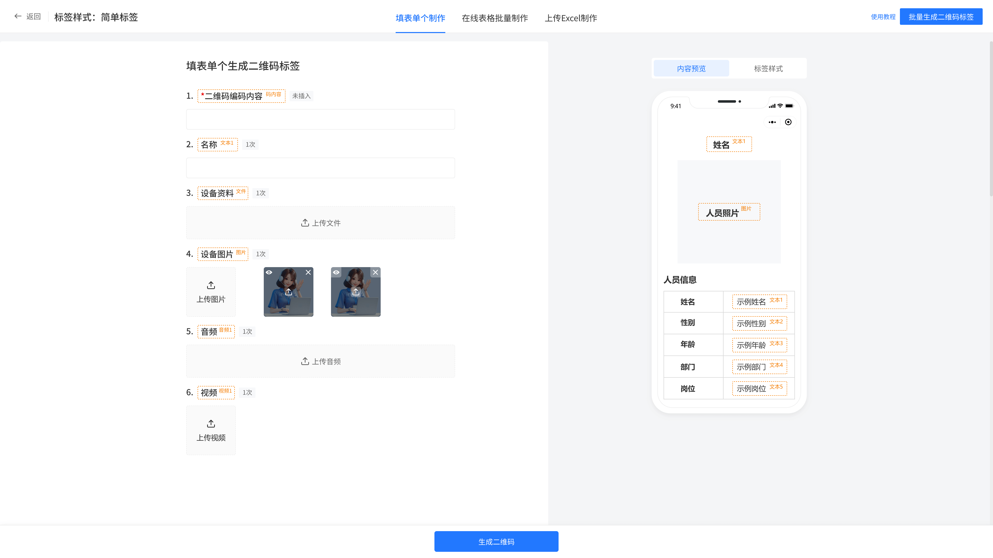Select the 标签样式 preview tab

click(768, 68)
